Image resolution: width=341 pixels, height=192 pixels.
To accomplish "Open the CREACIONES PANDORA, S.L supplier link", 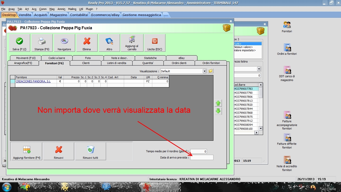I will coord(33,81).
